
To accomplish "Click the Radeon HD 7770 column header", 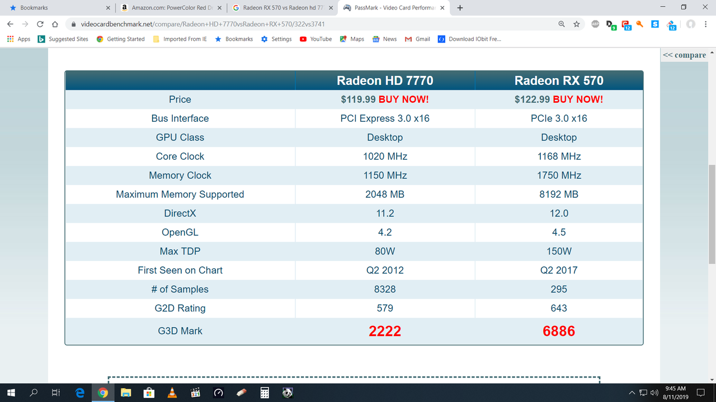I will [x=385, y=80].
